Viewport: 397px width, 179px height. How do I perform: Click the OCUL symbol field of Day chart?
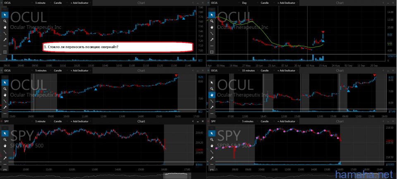(225, 3)
